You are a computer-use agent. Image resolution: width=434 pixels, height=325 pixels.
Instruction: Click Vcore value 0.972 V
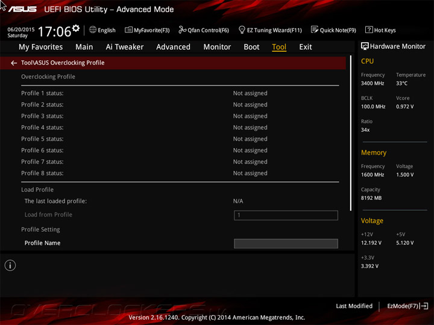tap(404, 107)
